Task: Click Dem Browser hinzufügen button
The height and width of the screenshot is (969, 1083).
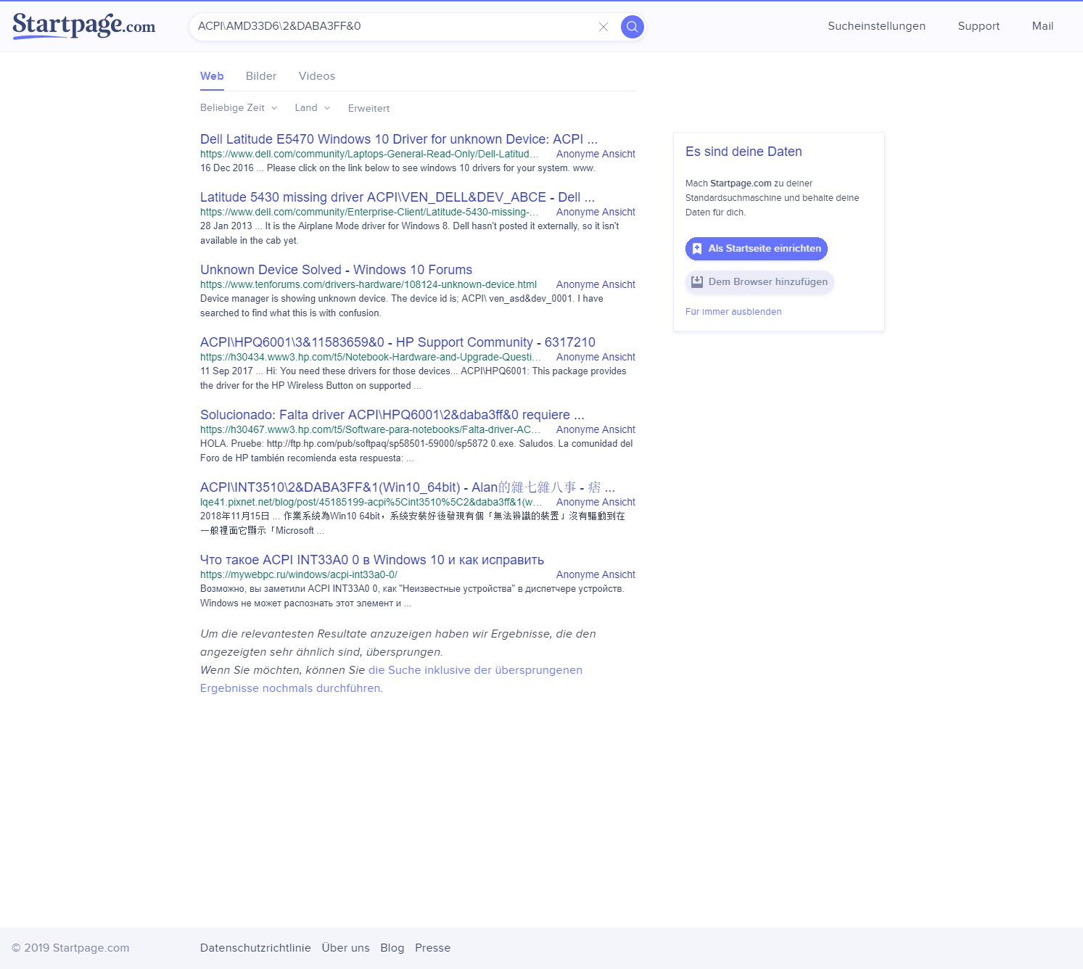Action: tap(759, 282)
